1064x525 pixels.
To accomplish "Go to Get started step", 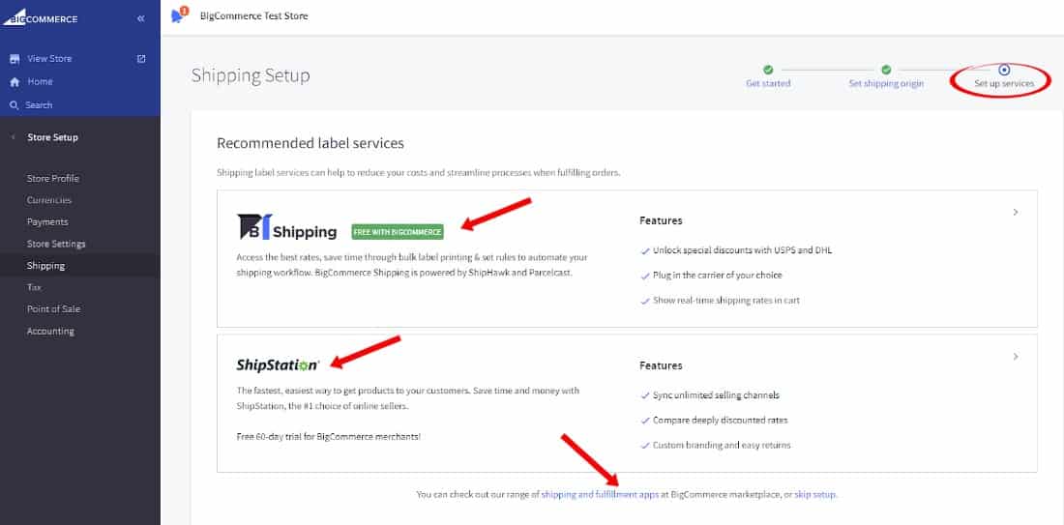I will point(768,84).
